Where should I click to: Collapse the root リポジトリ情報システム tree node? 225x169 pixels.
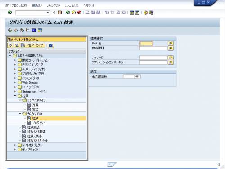(x=10, y=56)
